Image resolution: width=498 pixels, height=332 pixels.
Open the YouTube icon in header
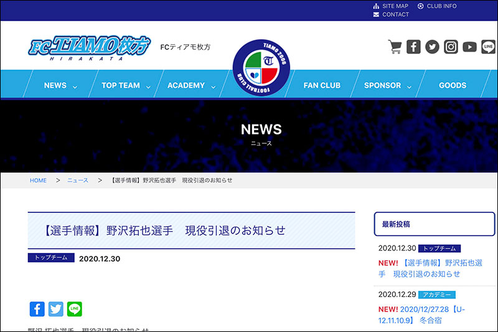pyautogui.click(x=469, y=47)
